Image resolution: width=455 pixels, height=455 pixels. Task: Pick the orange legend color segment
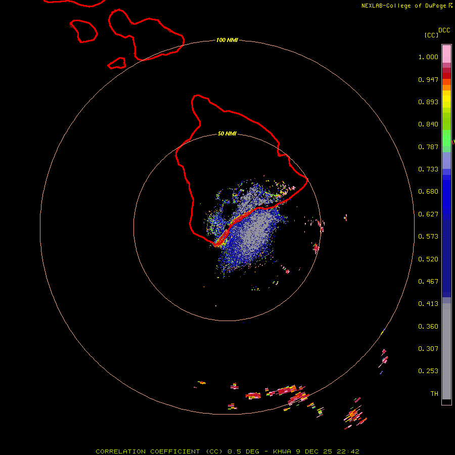click(446, 87)
